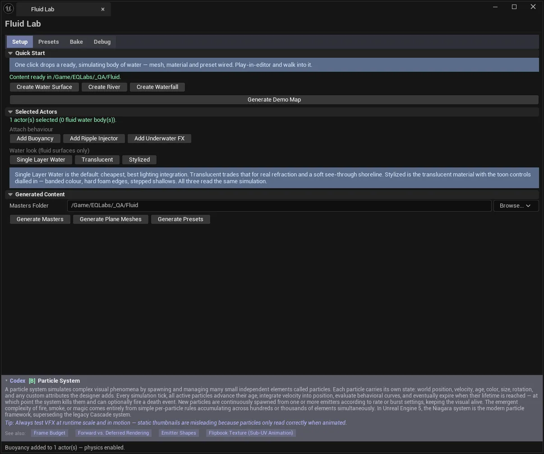
Task: Apply the Translucent water look
Action: pos(97,160)
